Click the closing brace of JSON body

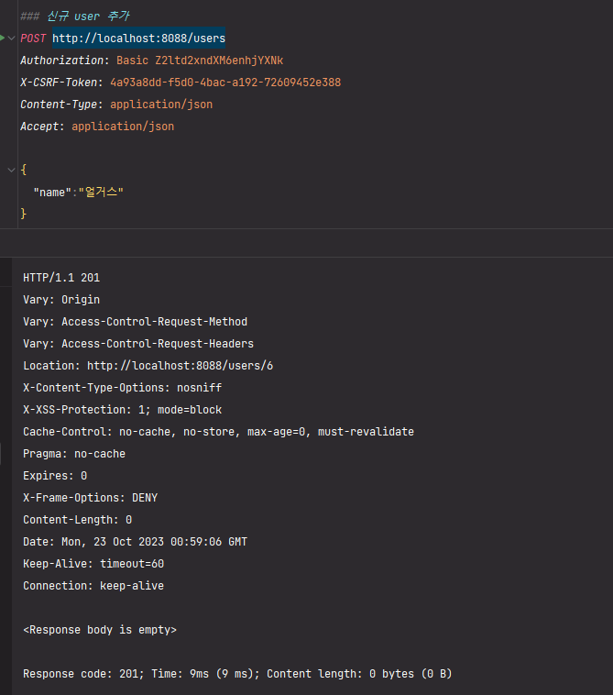tap(24, 214)
